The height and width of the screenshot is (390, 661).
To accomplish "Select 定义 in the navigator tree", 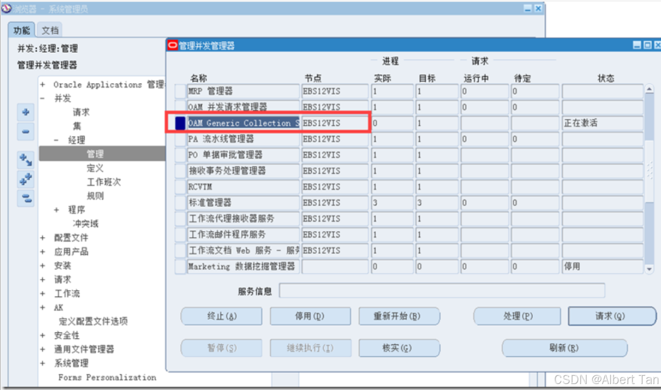I will point(95,168).
